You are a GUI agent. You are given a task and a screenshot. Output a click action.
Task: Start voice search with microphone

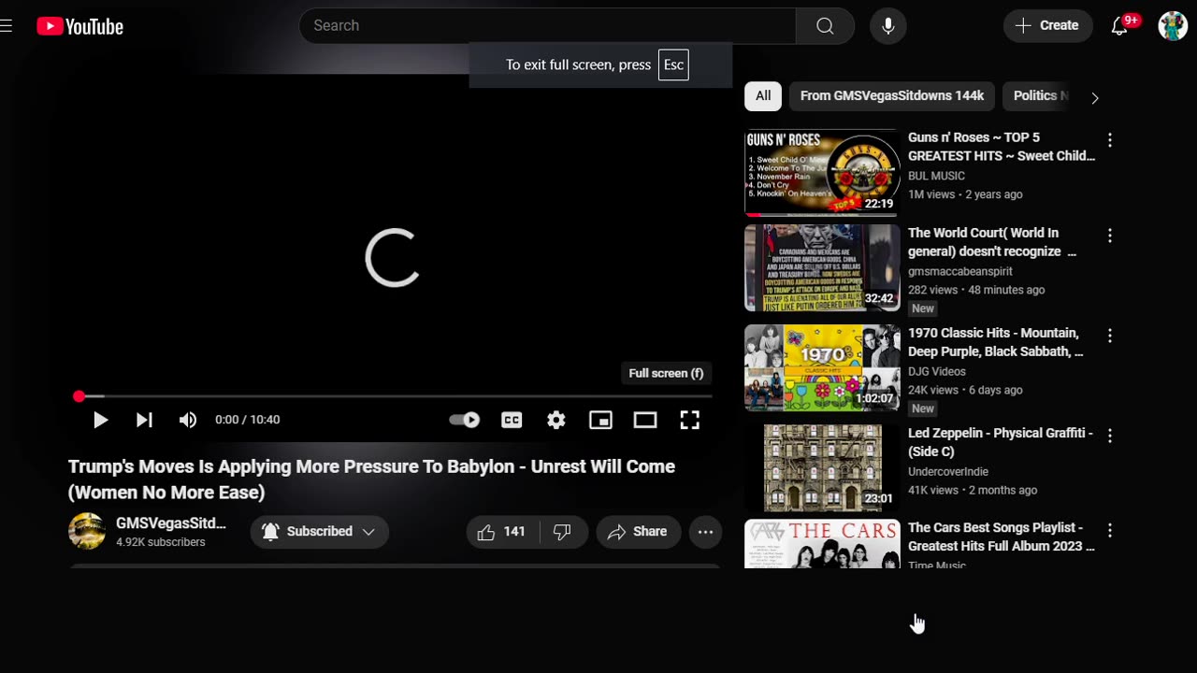click(x=887, y=26)
